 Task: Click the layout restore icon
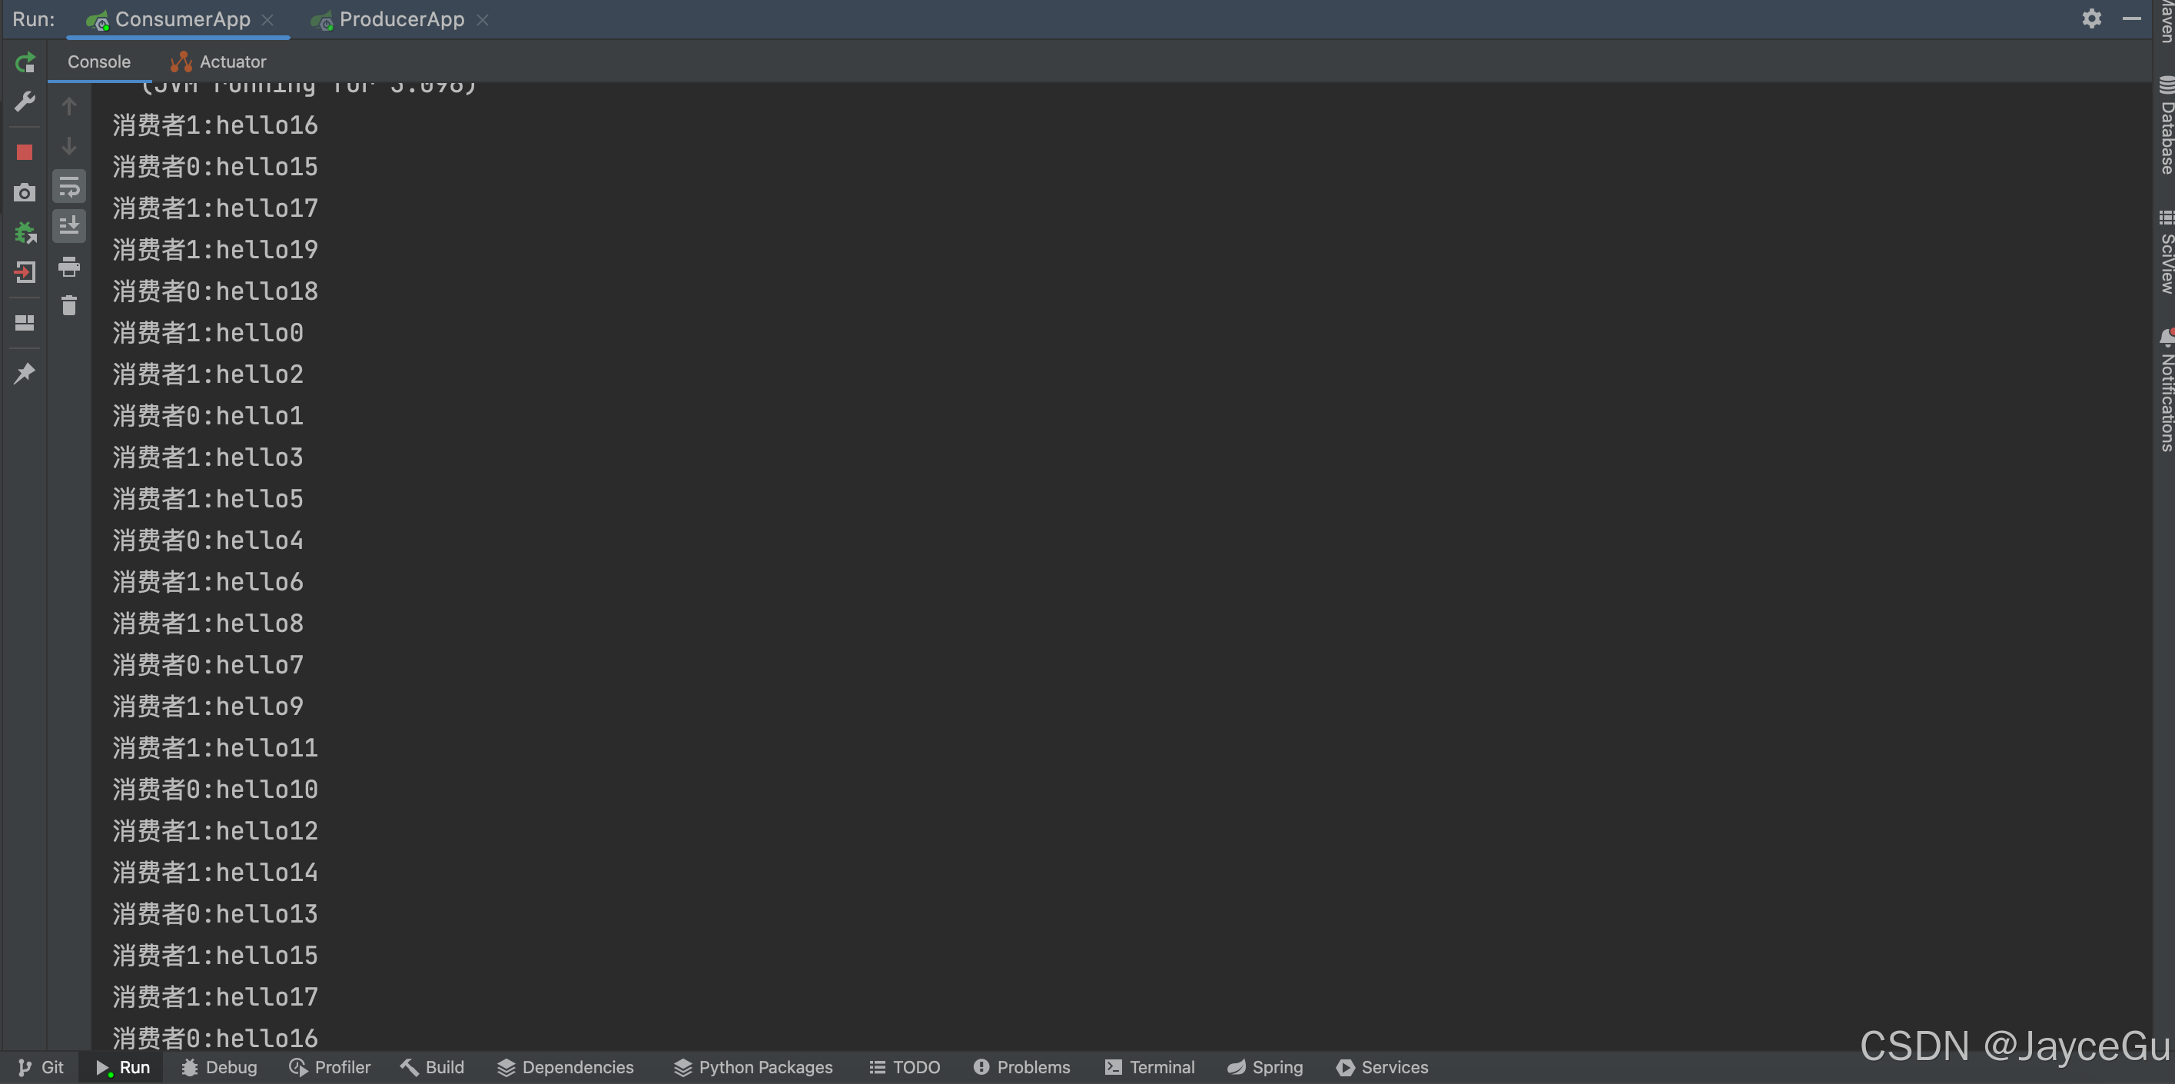click(25, 323)
